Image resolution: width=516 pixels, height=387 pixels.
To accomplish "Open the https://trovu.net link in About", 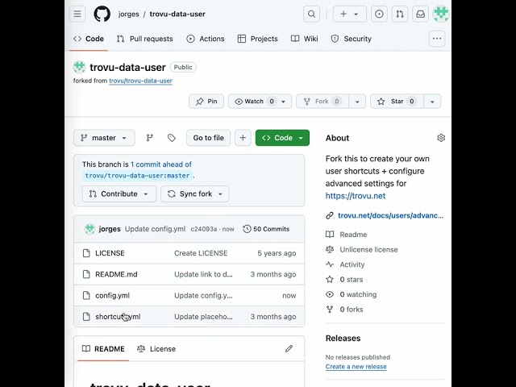I will click(356, 196).
